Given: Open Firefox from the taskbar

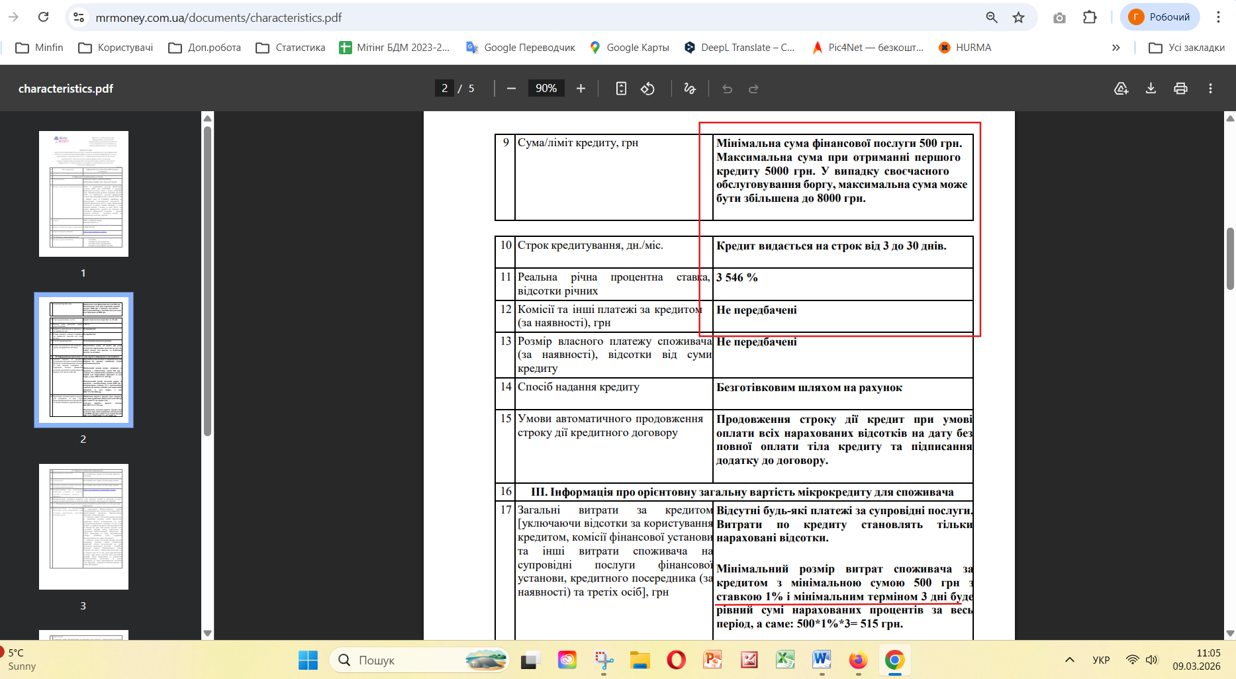Looking at the screenshot, I should [858, 660].
